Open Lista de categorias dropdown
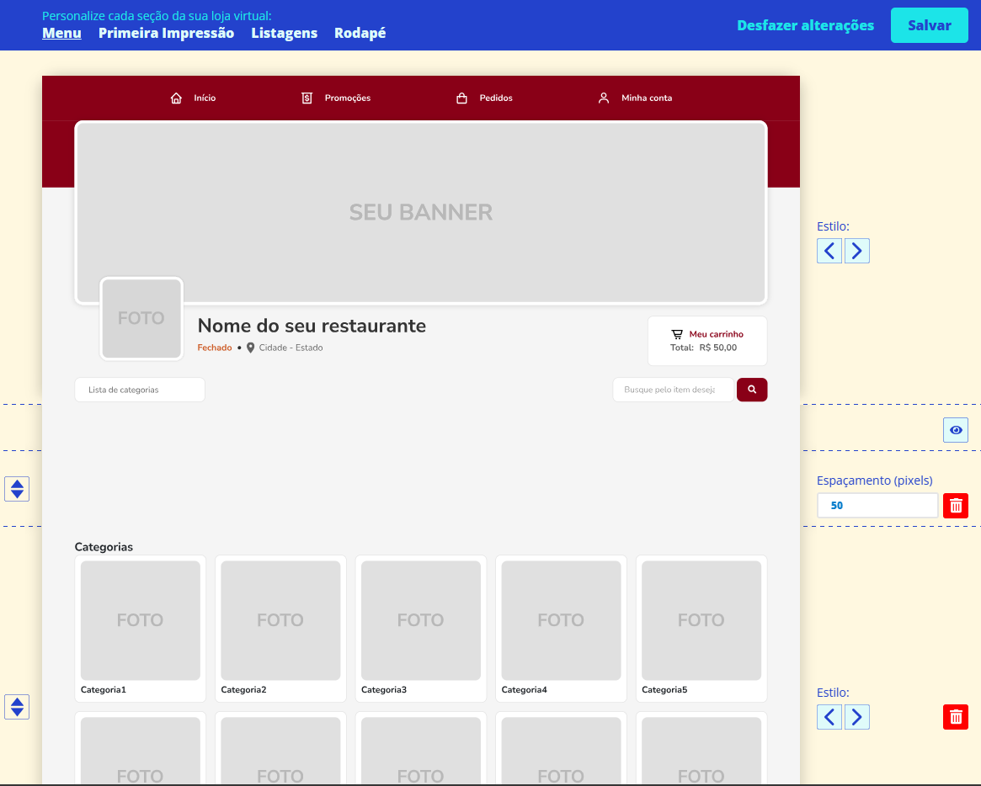 [x=140, y=390]
